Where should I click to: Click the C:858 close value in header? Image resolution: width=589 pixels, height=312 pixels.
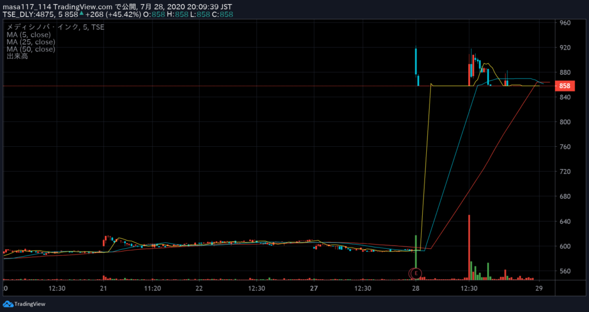pos(223,14)
